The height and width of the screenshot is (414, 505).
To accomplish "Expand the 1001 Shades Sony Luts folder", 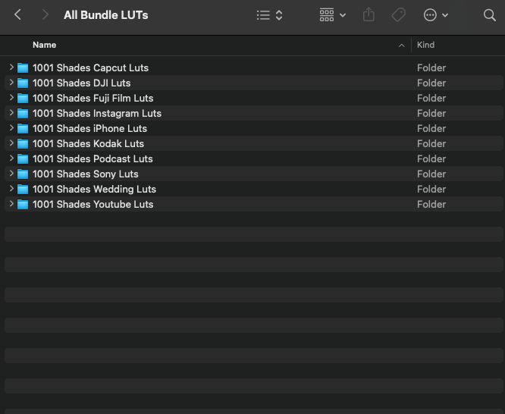I will pyautogui.click(x=11, y=174).
